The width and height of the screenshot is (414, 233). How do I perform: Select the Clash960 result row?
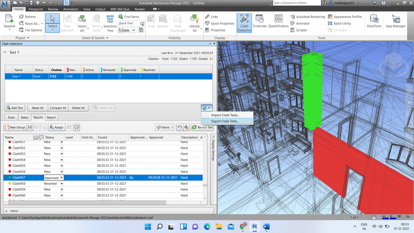(x=103, y=196)
